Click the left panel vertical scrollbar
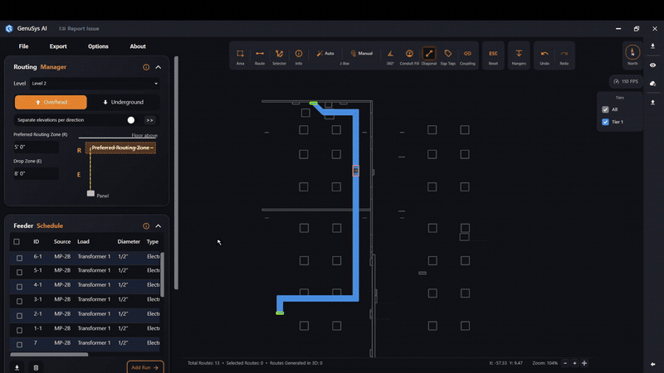Screen dimensions: 664x373 click(x=176, y=172)
